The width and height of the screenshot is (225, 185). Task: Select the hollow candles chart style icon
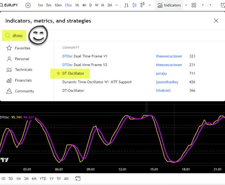pos(142,5)
